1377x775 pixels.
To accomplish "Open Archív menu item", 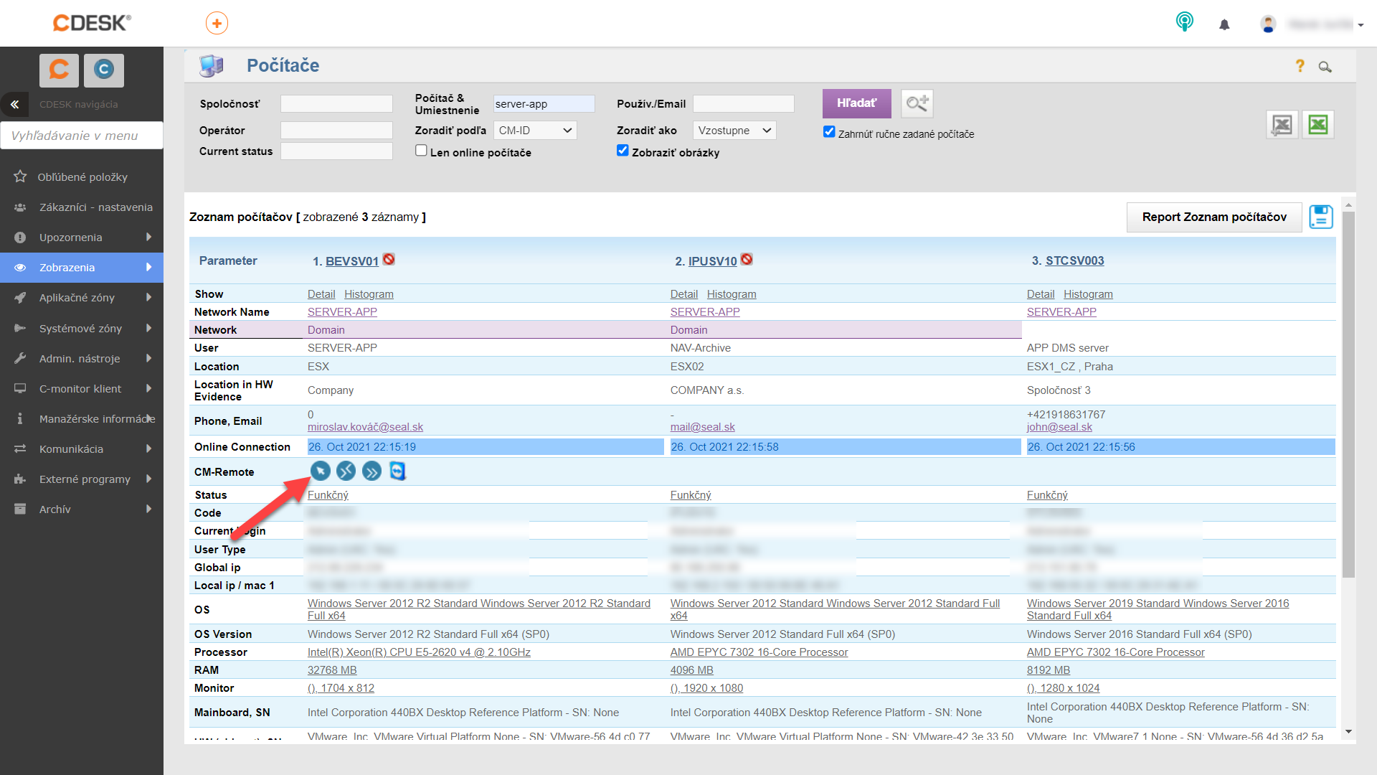I will [82, 509].
